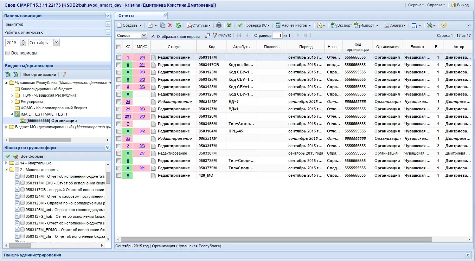475x261 pixels.
Task: Check the row checkbox for 428_МО report
Action: pos(119,175)
